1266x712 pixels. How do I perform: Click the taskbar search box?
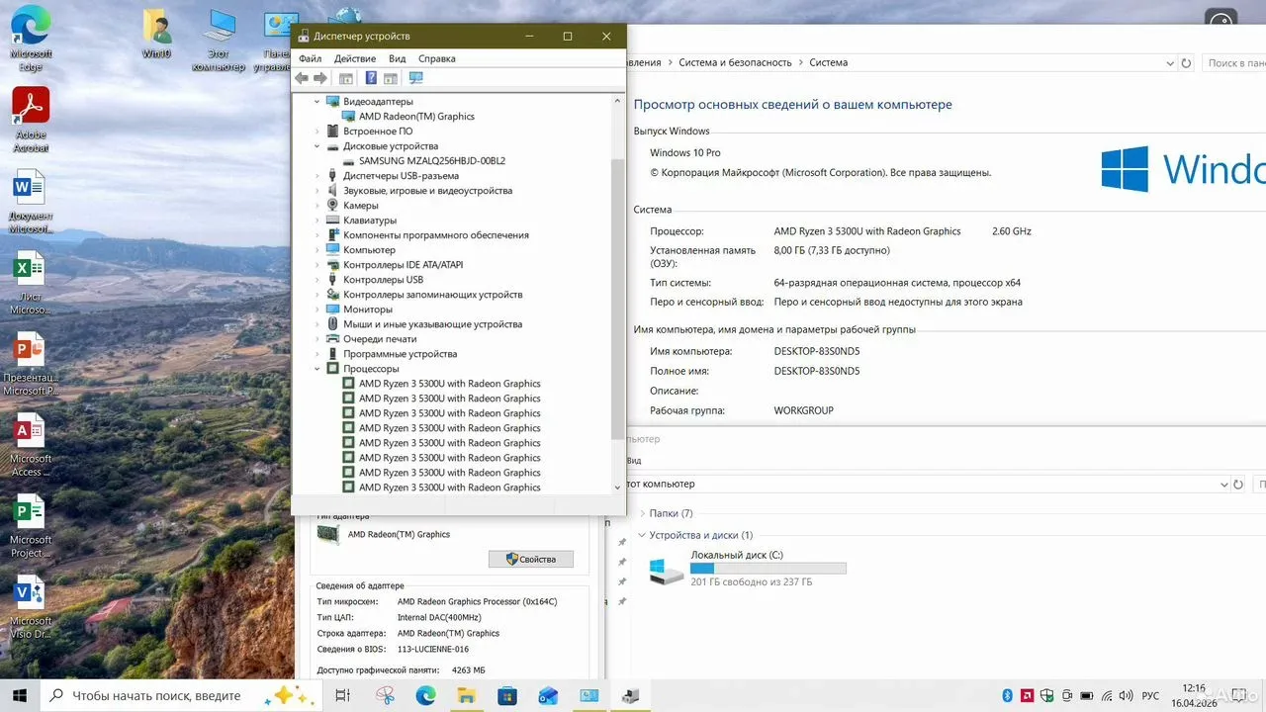(181, 695)
